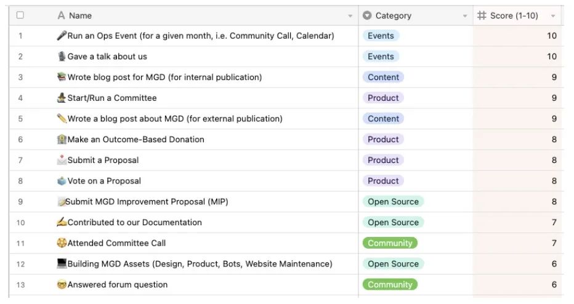
Task: Click the Community tag on Attended Committee Call row
Action: (390, 243)
